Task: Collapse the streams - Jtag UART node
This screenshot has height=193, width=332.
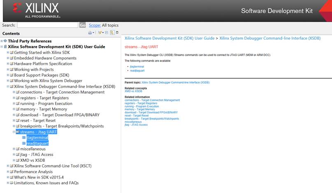Action: (x=14, y=132)
